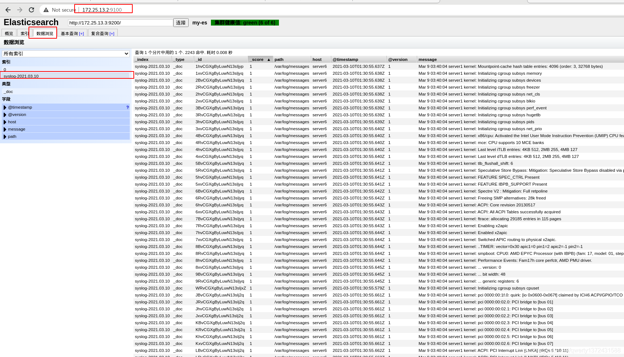Sort by the host column header
Image resolution: width=624 pixels, height=357 pixels.
[x=321, y=59]
